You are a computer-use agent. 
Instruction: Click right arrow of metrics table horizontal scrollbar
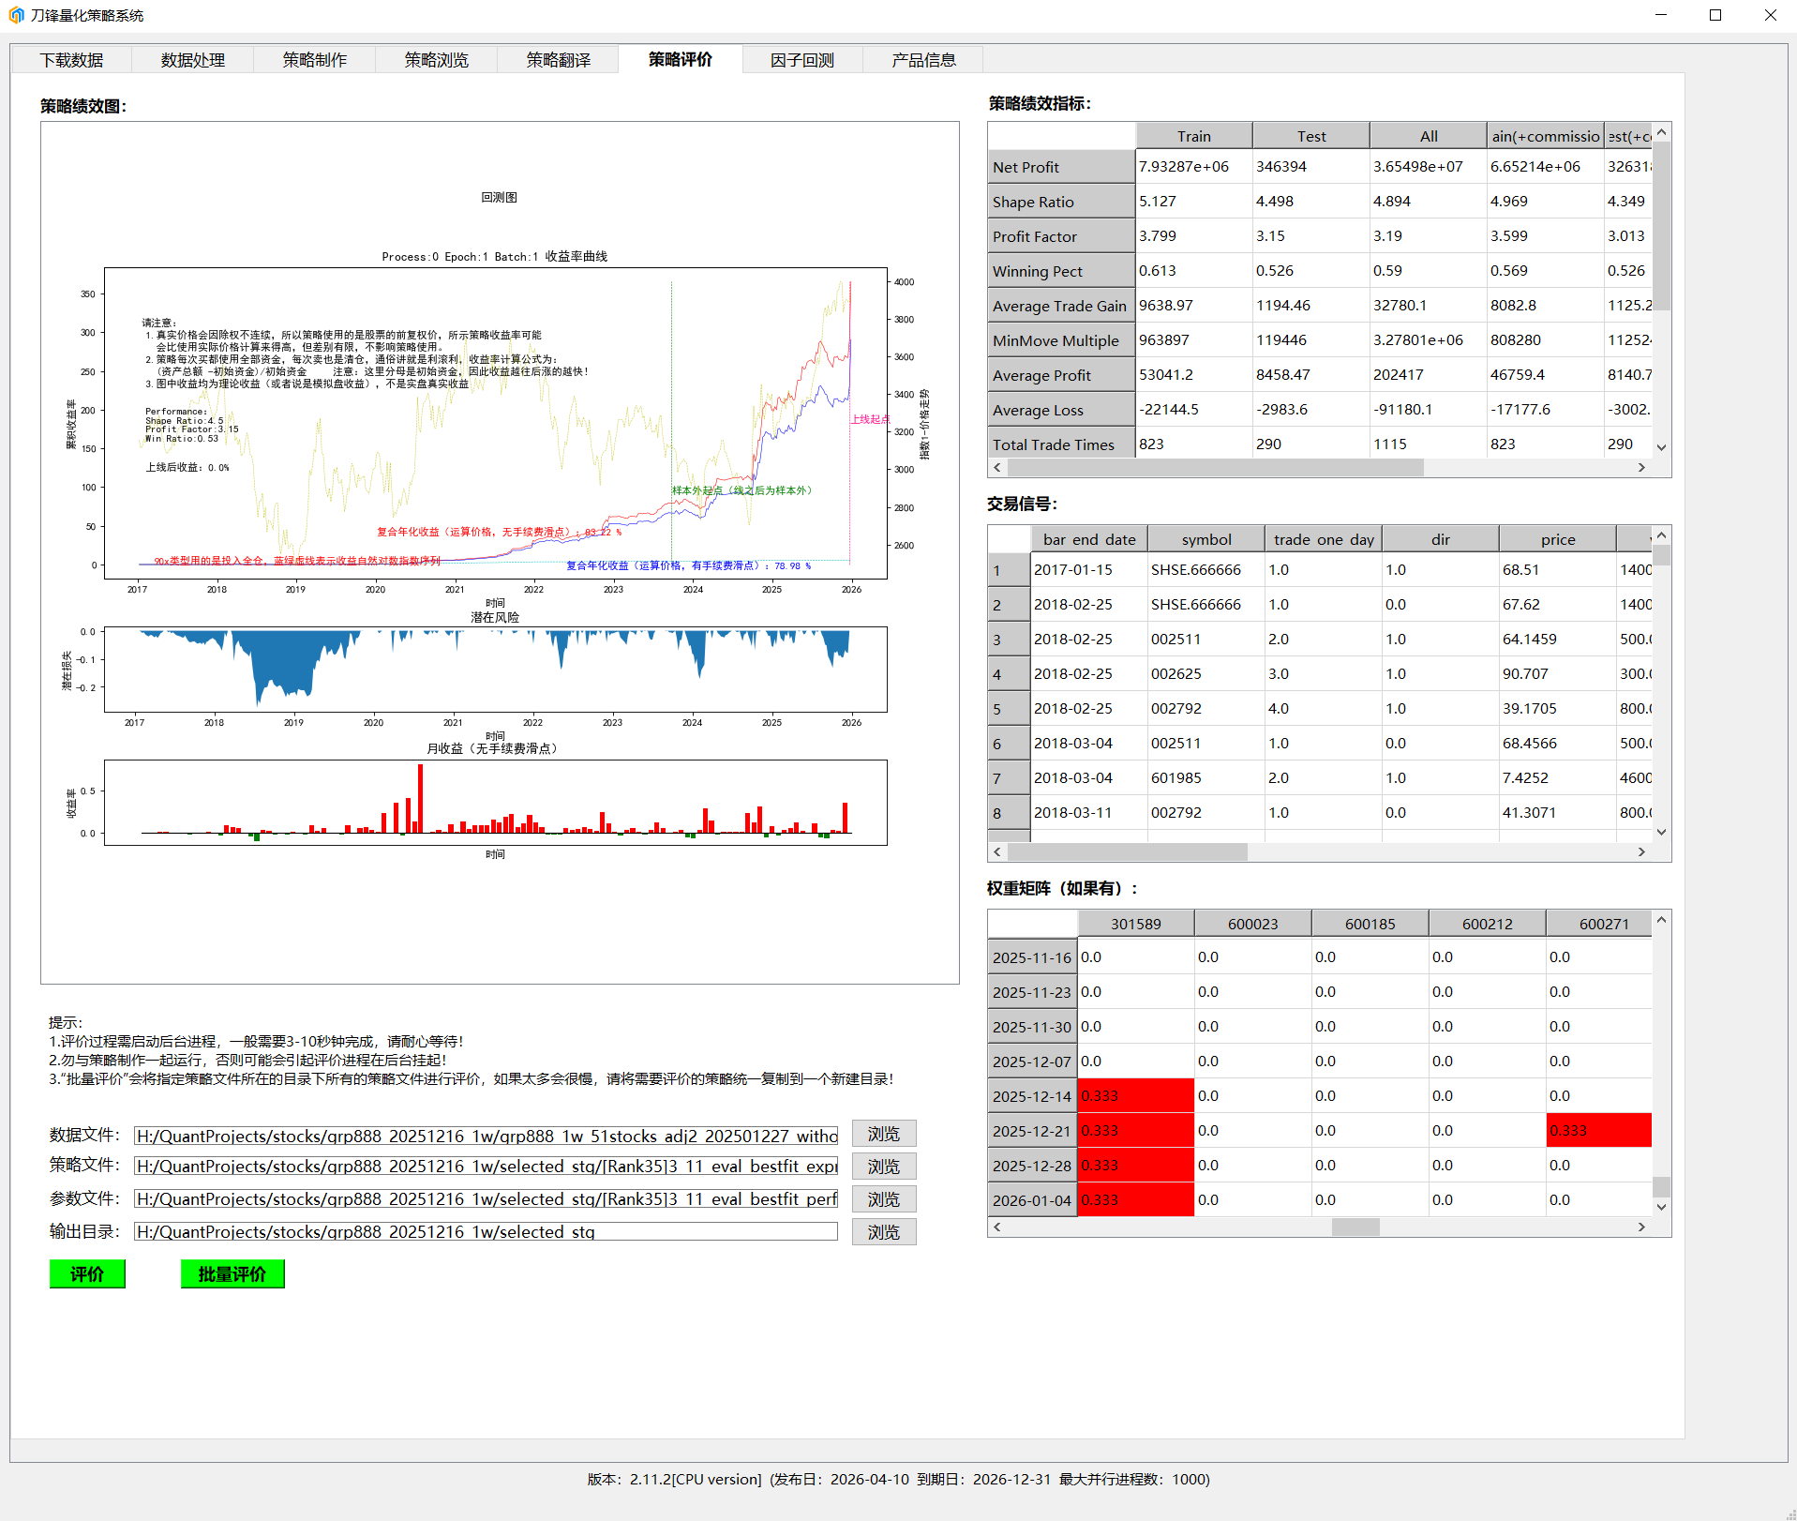pyautogui.click(x=1641, y=467)
